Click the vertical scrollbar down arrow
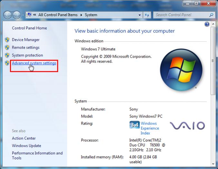218x169 pixels. coord(213,164)
